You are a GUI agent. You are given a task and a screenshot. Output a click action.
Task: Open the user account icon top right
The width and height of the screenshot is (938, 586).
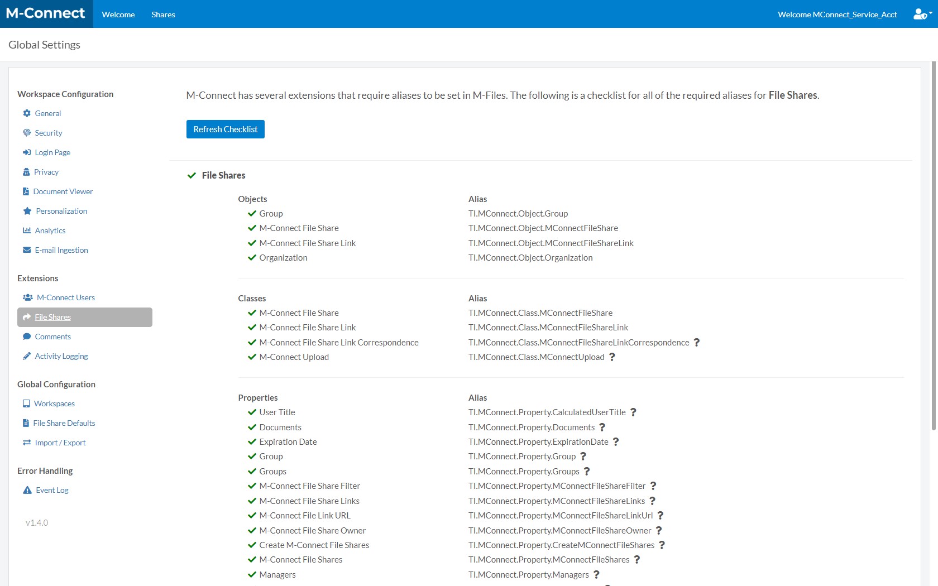pyautogui.click(x=920, y=14)
